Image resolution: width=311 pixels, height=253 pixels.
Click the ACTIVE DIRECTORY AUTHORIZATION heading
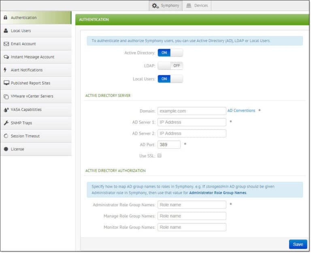(x=115, y=171)
